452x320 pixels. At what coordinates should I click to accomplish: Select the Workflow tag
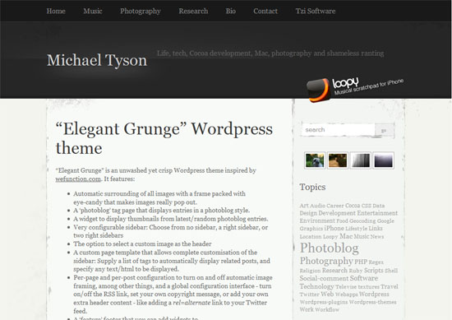[327, 309]
